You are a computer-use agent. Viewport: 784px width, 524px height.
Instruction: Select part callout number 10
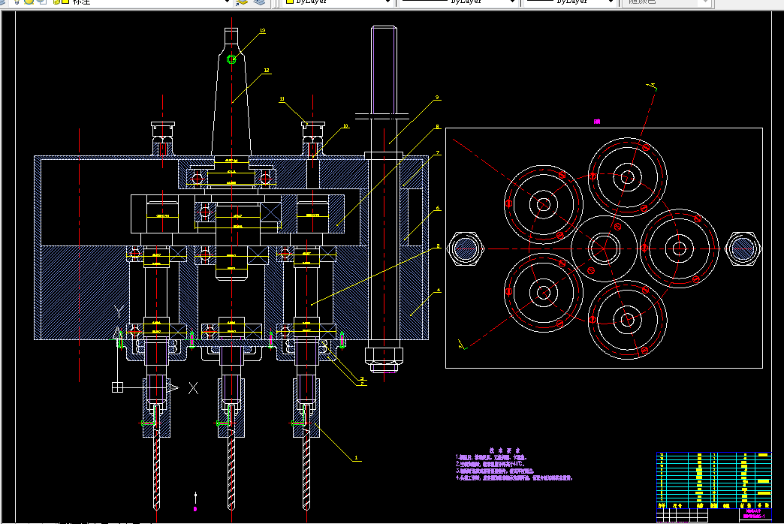click(x=345, y=126)
